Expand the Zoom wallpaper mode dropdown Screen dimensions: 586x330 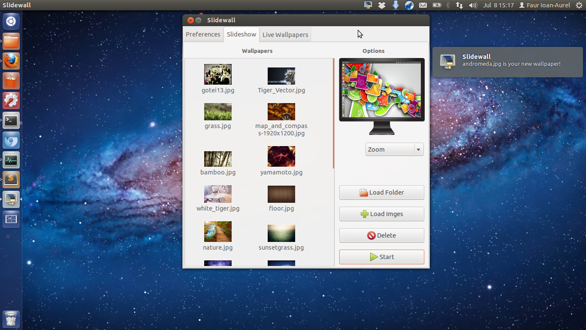coord(394,150)
